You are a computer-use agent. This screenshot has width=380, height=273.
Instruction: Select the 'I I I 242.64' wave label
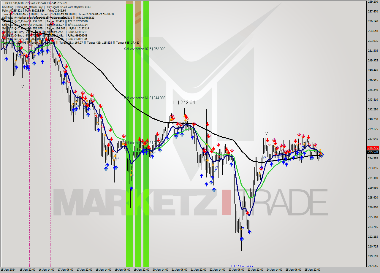pos(184,103)
